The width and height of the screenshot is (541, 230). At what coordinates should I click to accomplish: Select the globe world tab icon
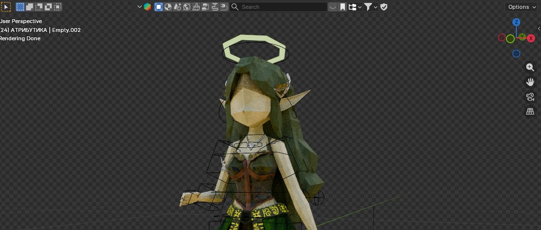click(187, 6)
